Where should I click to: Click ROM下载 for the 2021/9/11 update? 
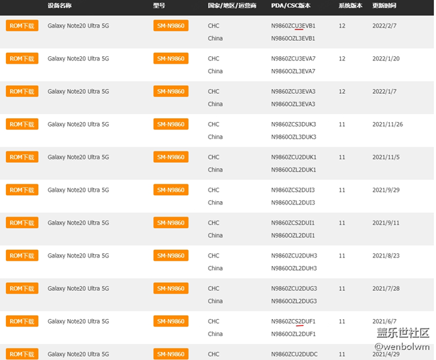click(22, 223)
